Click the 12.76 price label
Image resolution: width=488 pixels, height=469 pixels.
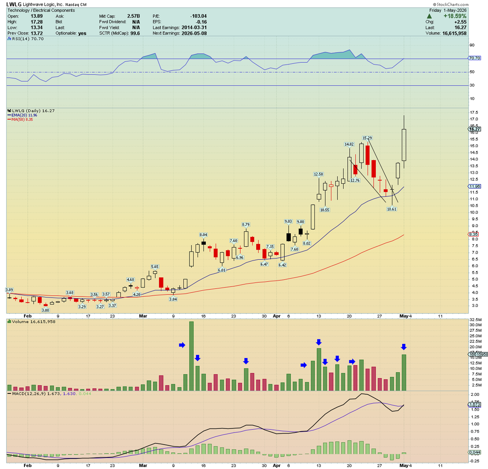[x=355, y=180]
